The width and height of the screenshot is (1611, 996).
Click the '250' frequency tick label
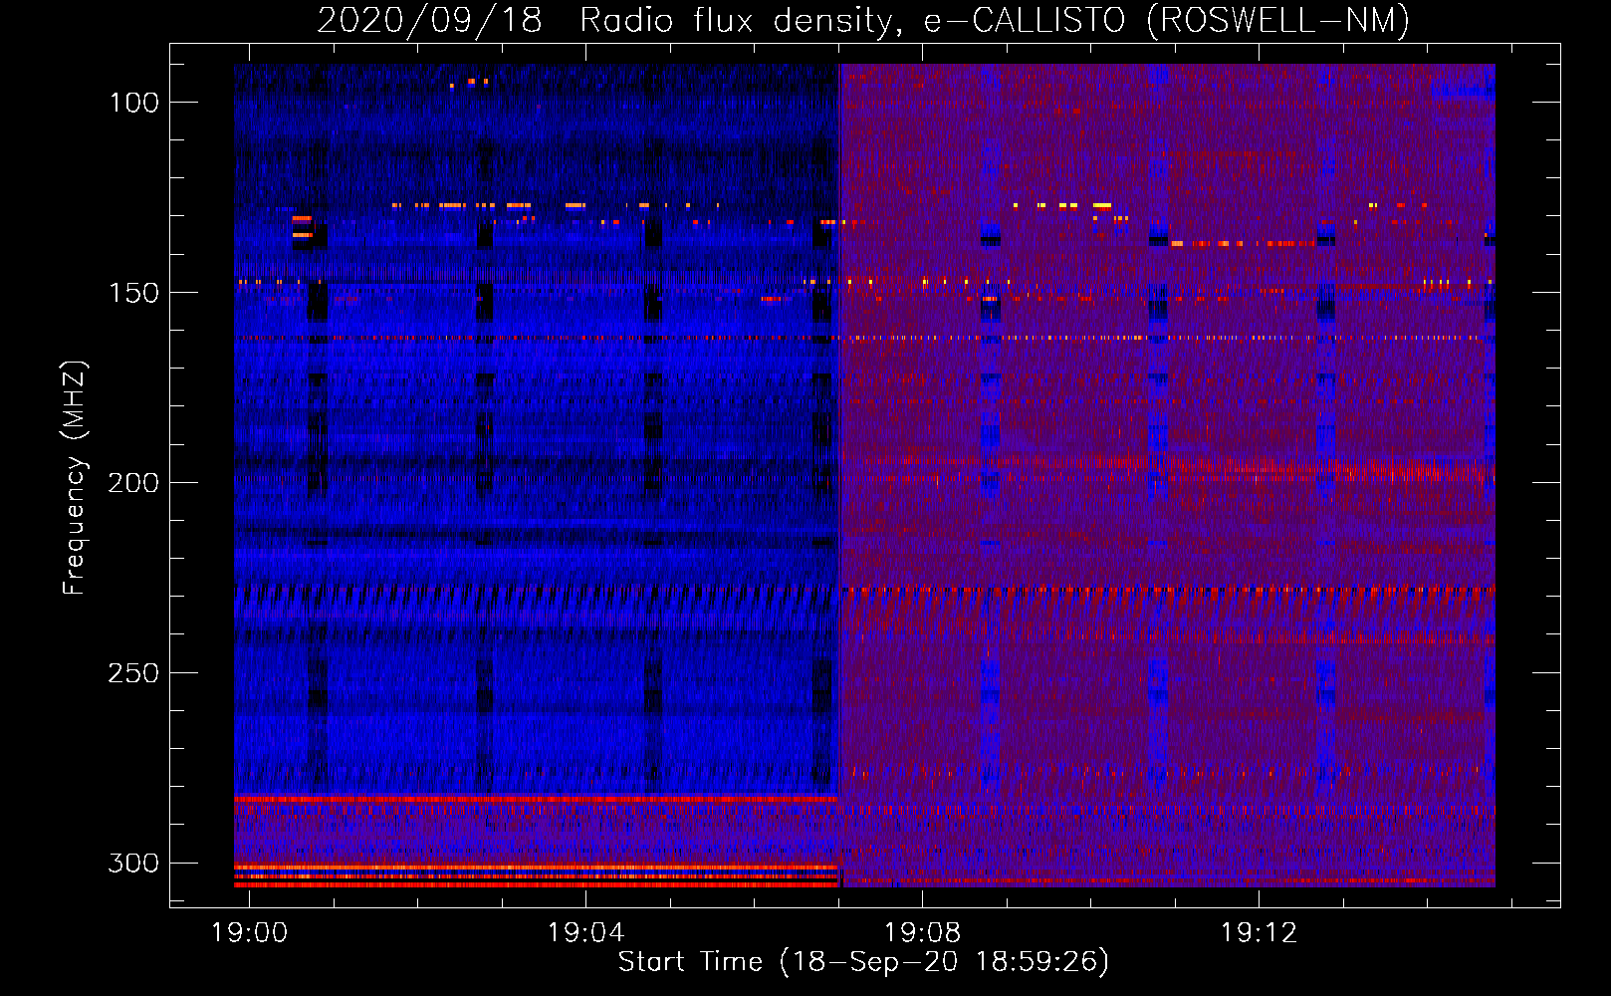click(133, 673)
